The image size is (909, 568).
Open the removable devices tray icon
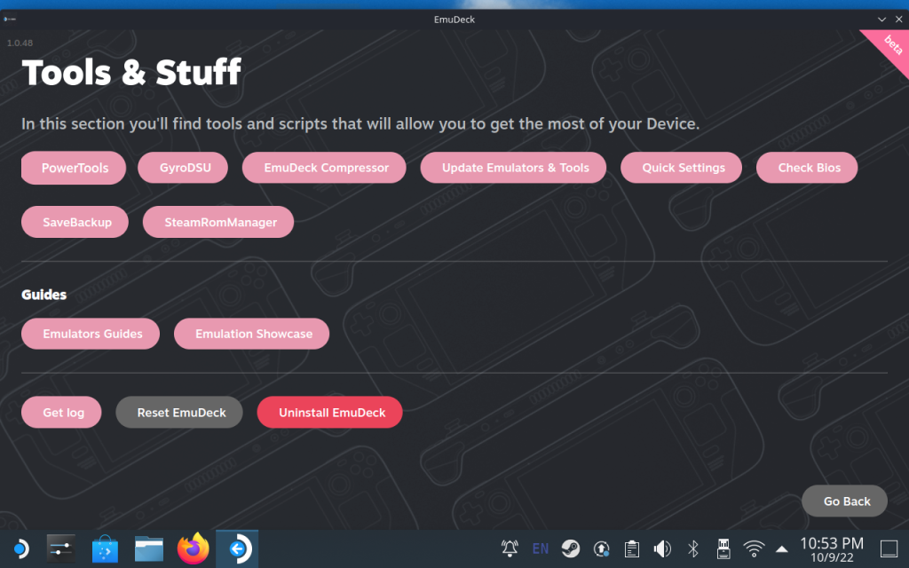[723, 548]
